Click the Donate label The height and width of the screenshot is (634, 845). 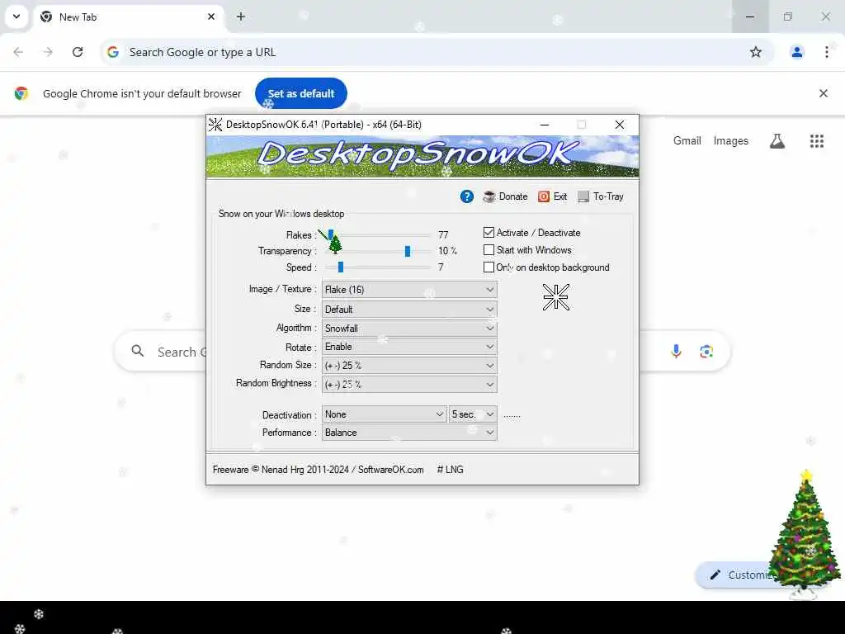[x=513, y=196]
